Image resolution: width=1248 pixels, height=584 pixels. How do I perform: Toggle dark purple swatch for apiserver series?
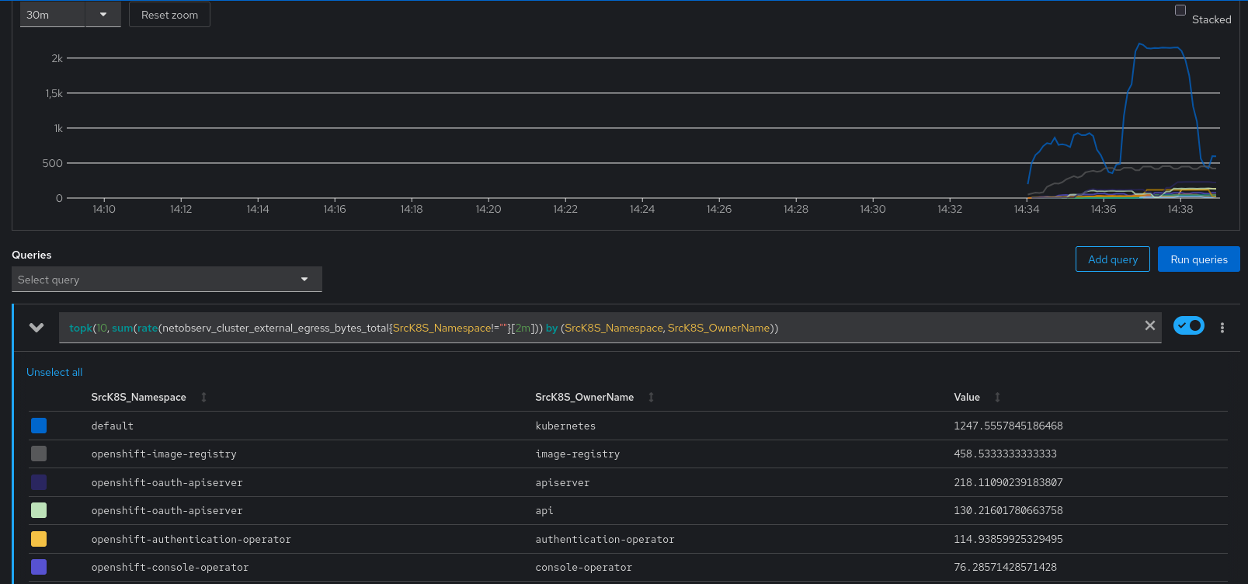(x=39, y=482)
